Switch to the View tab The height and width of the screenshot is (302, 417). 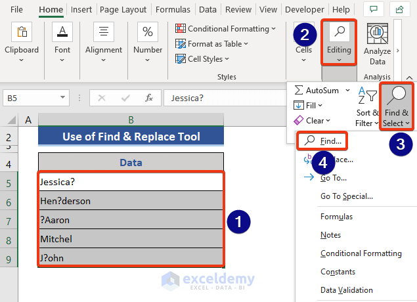click(268, 10)
